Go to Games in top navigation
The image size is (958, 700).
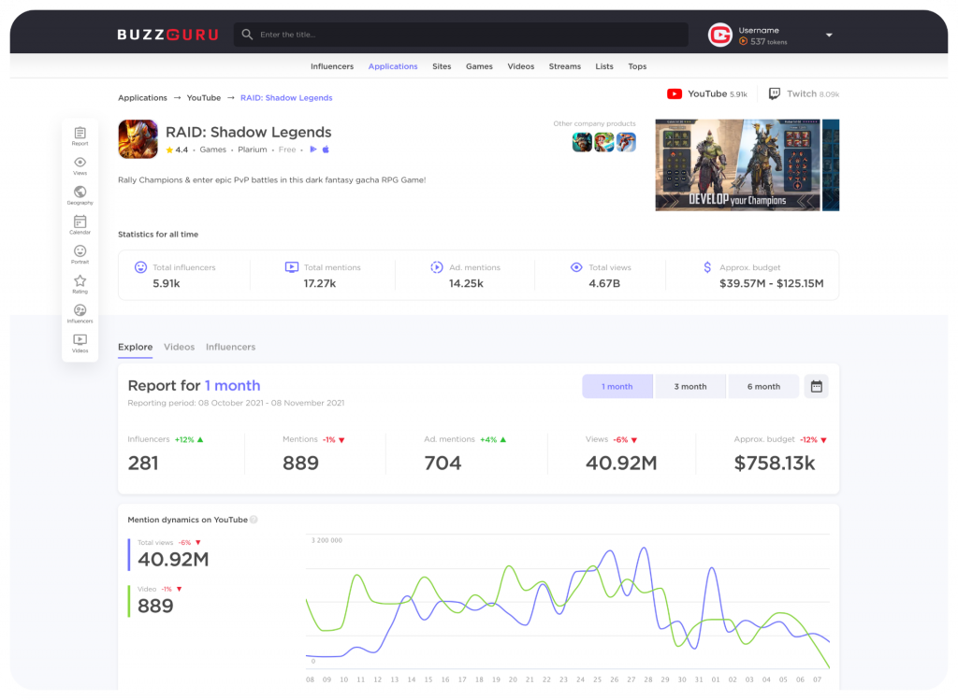pyautogui.click(x=479, y=66)
